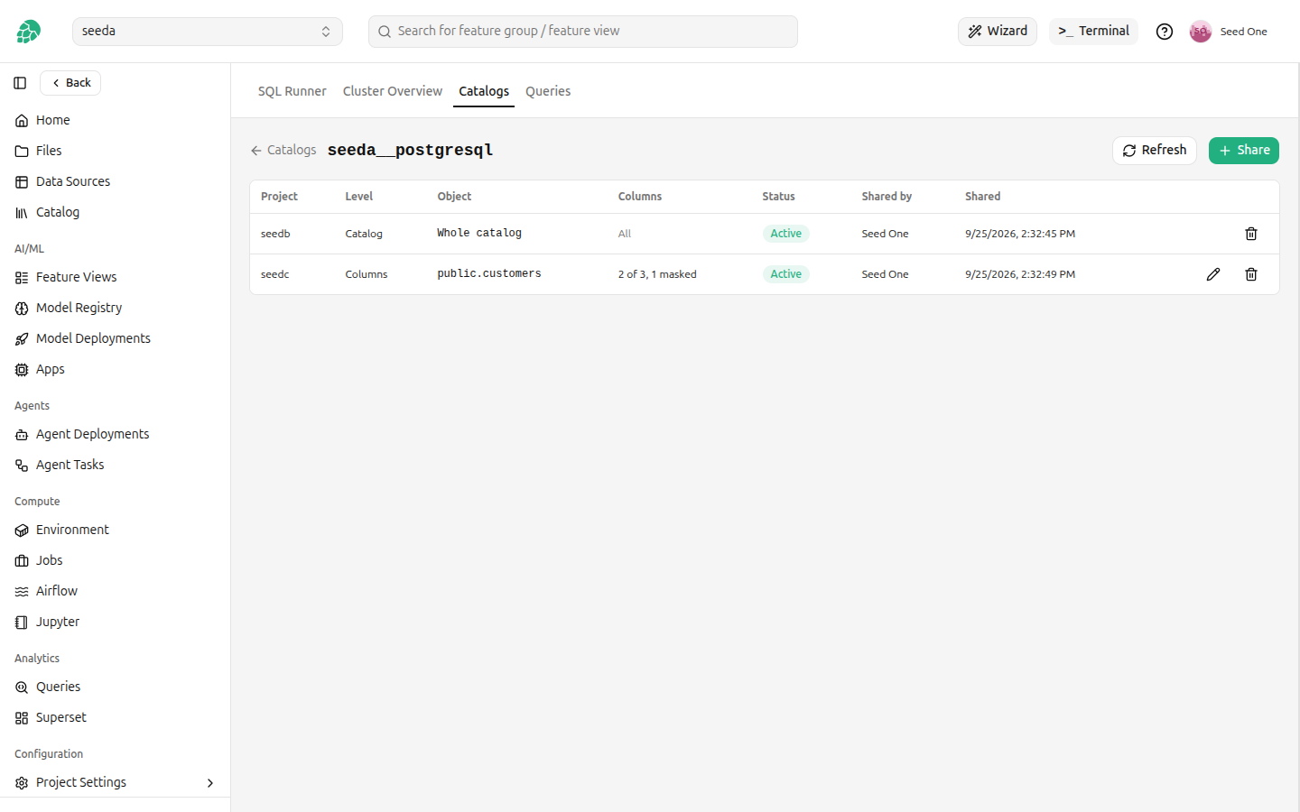
Task: Click the public.customers object cell
Action: (489, 274)
